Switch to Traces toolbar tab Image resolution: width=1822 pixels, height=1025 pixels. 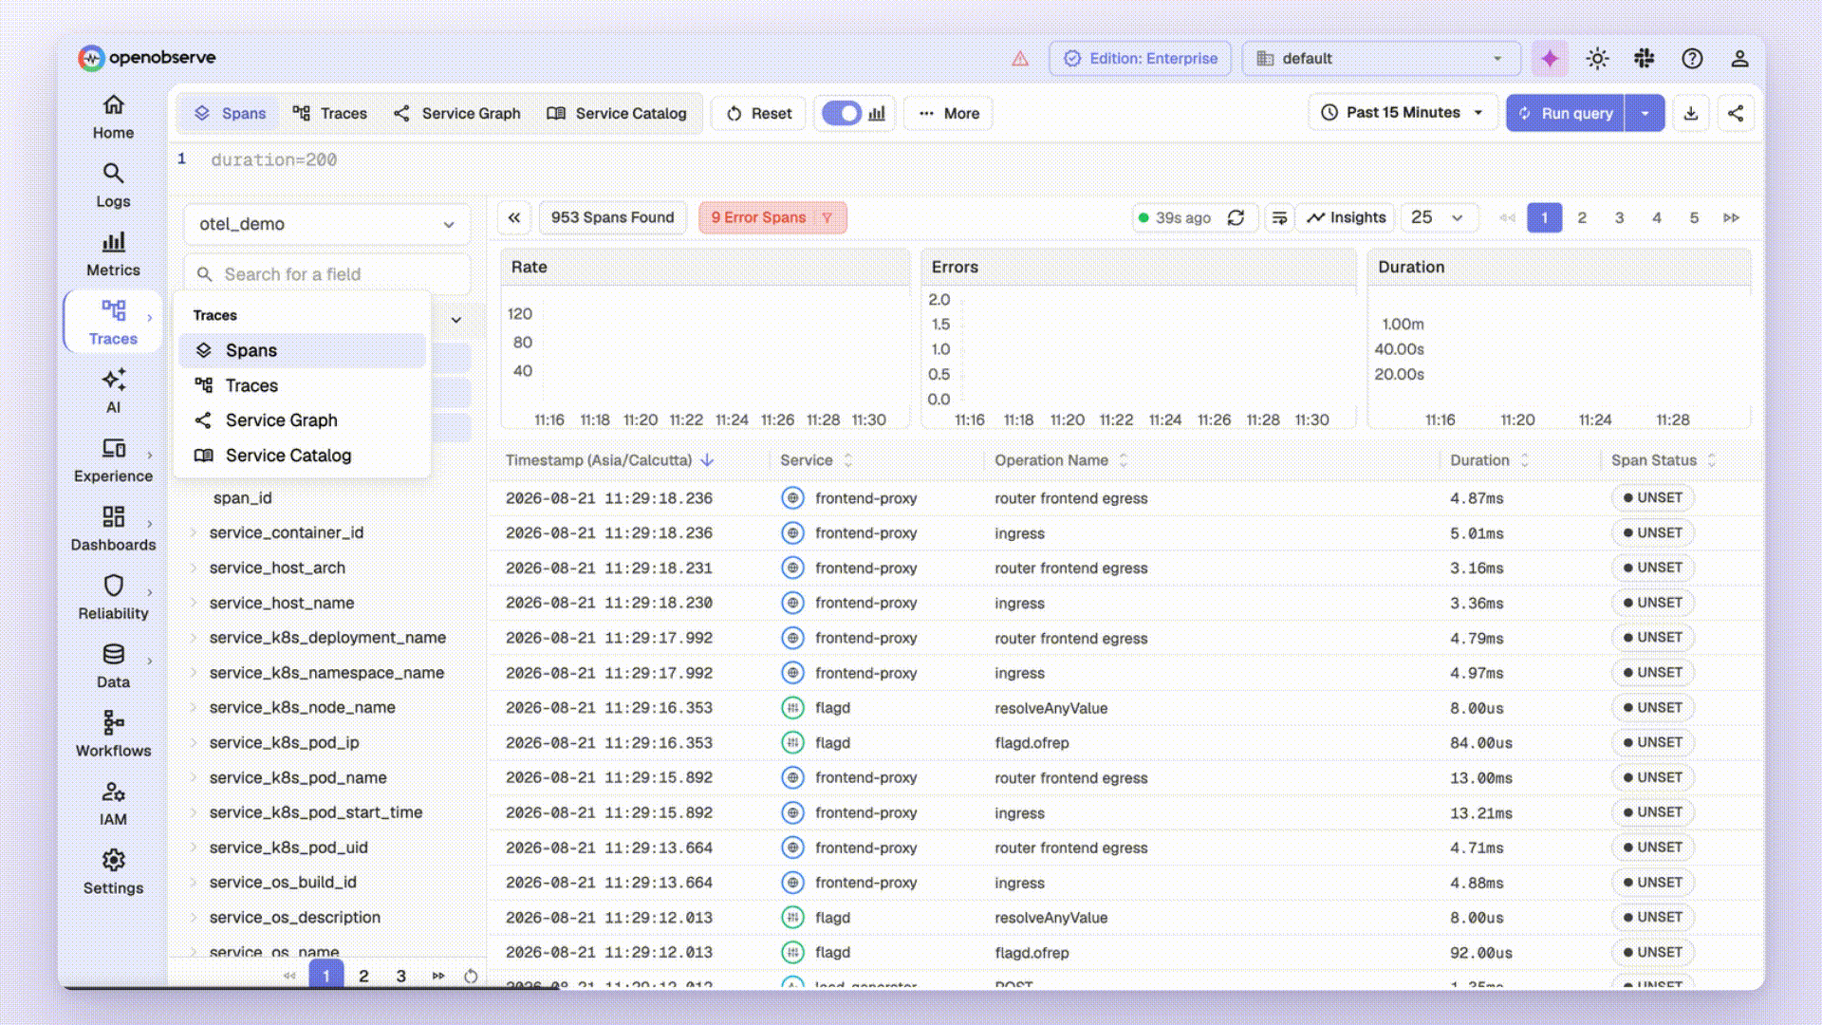tap(329, 113)
